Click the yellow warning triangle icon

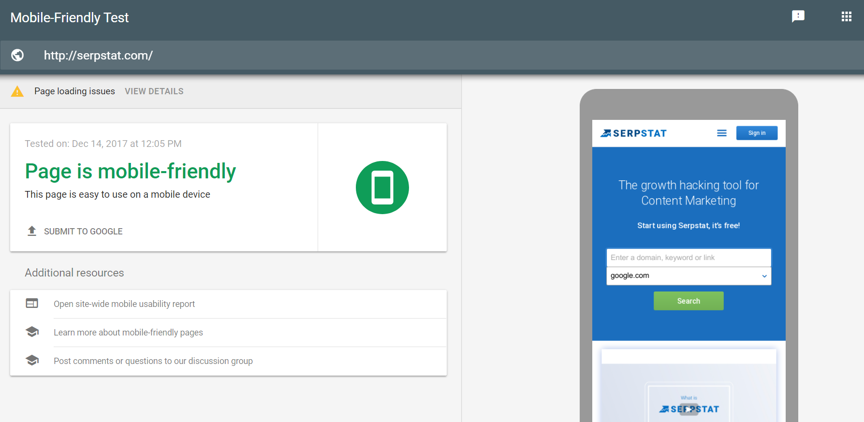17,91
